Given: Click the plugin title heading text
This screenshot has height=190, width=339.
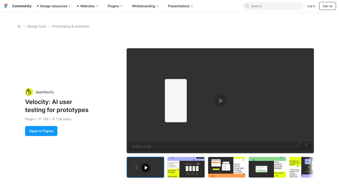Looking at the screenshot, I should pyautogui.click(x=57, y=106).
